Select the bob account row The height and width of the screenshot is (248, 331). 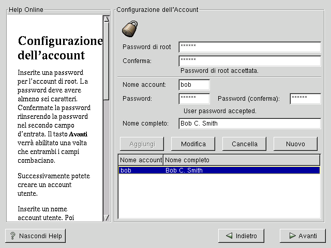[219, 171]
